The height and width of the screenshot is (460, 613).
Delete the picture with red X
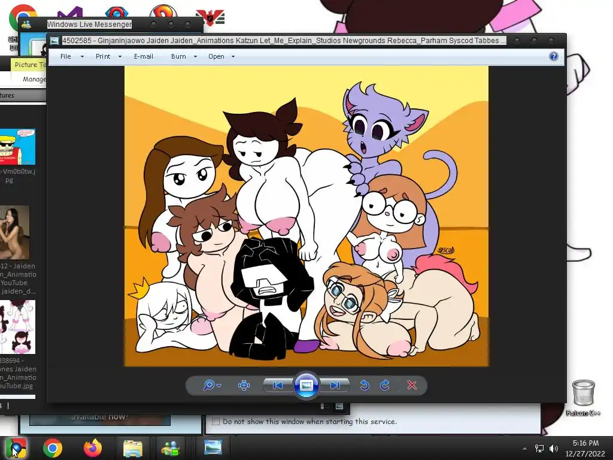(412, 385)
